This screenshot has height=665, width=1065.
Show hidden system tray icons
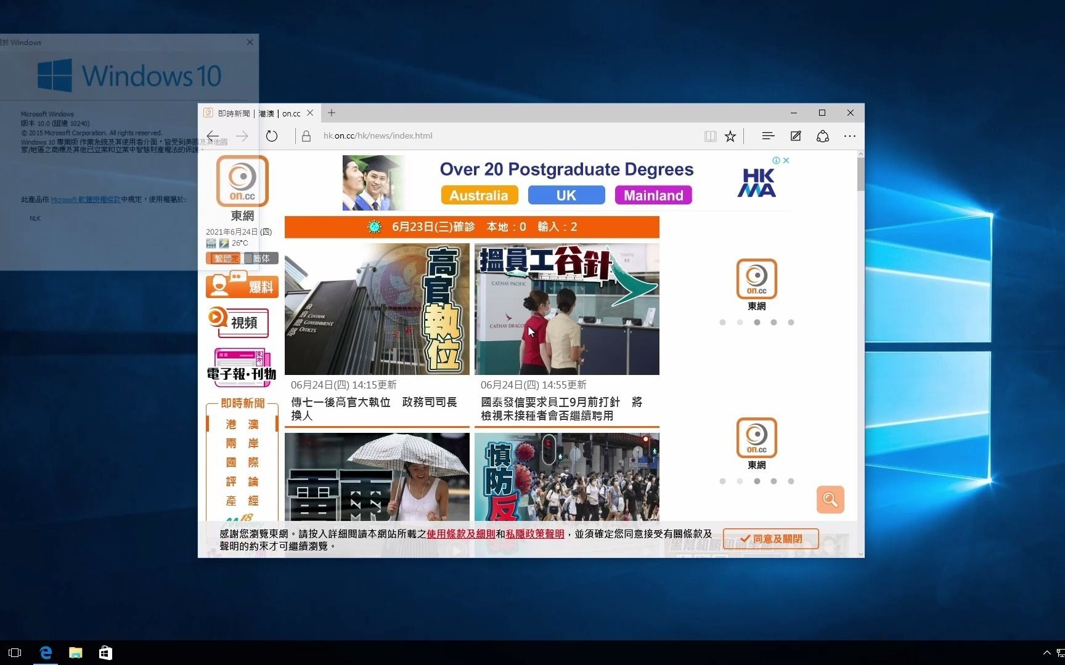click(1047, 653)
